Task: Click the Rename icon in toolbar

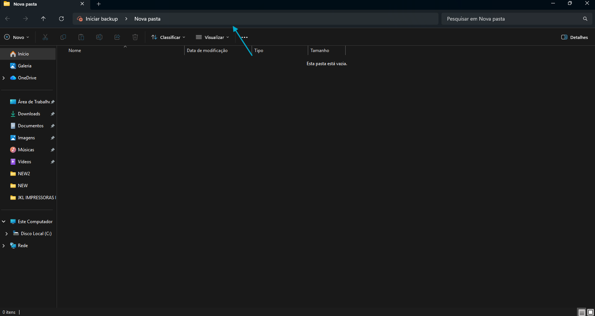Action: click(99, 37)
